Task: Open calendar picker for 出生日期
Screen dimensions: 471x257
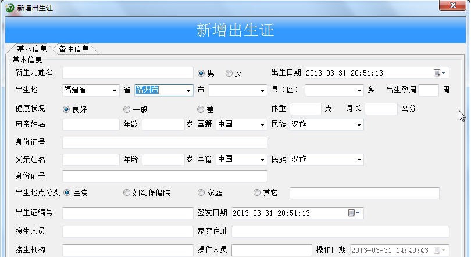Action: click(x=440, y=73)
